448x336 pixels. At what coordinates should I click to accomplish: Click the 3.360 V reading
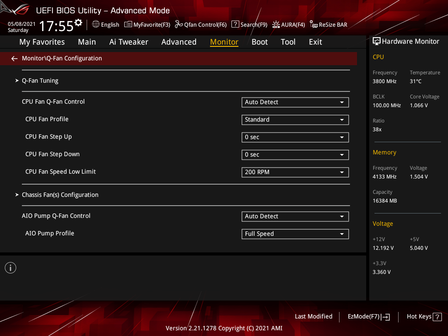[381, 272]
